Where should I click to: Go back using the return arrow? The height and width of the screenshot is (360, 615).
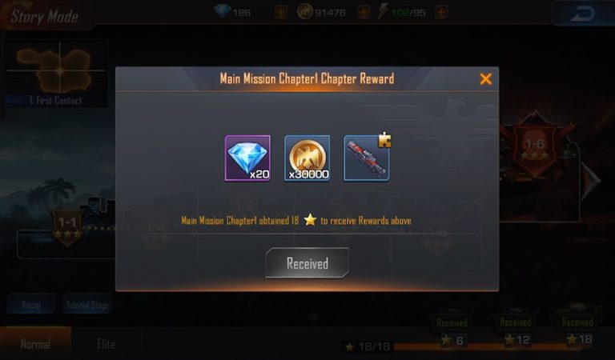pyautogui.click(x=582, y=14)
